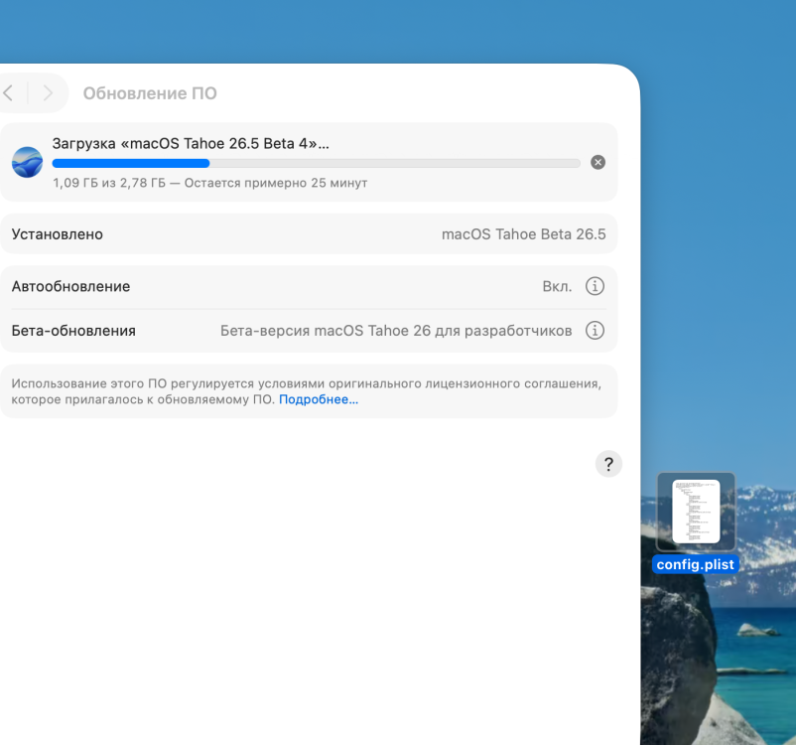Select the beta channel value for разработчиков
The height and width of the screenshot is (745, 796).
click(x=396, y=331)
